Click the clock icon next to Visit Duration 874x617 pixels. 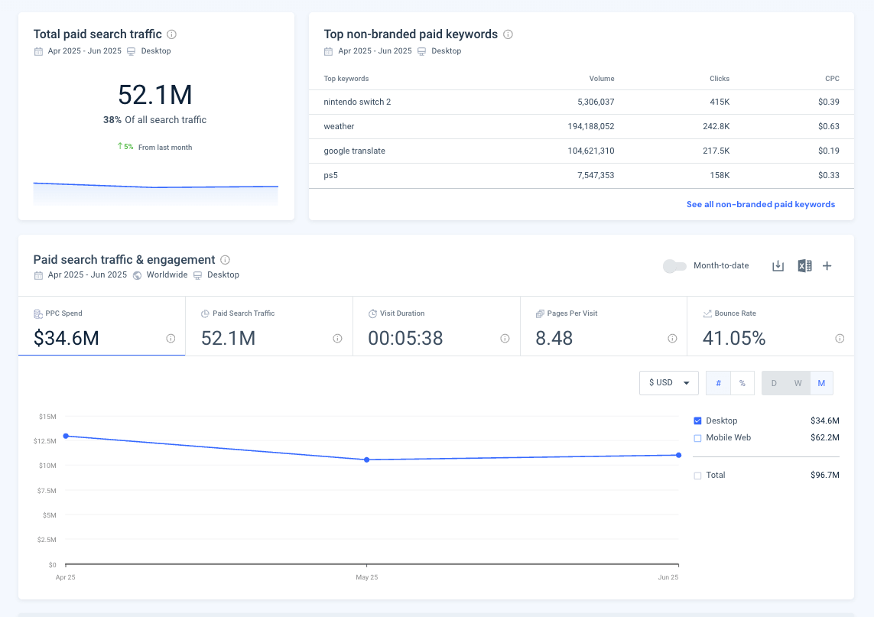(372, 313)
